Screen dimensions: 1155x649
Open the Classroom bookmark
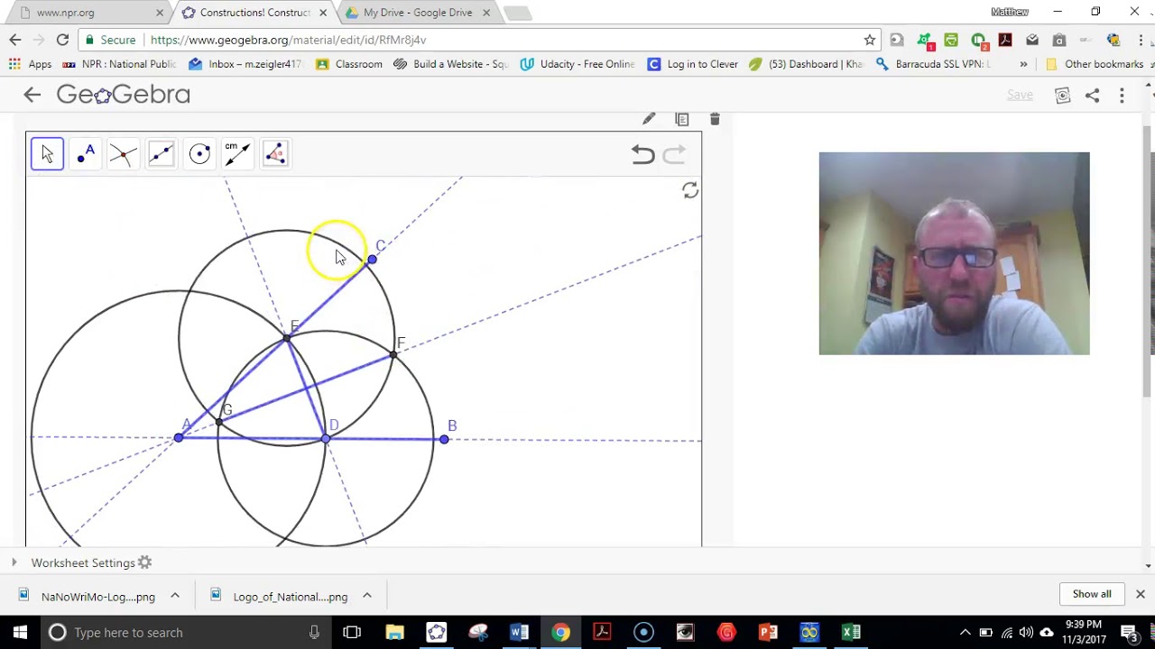349,64
